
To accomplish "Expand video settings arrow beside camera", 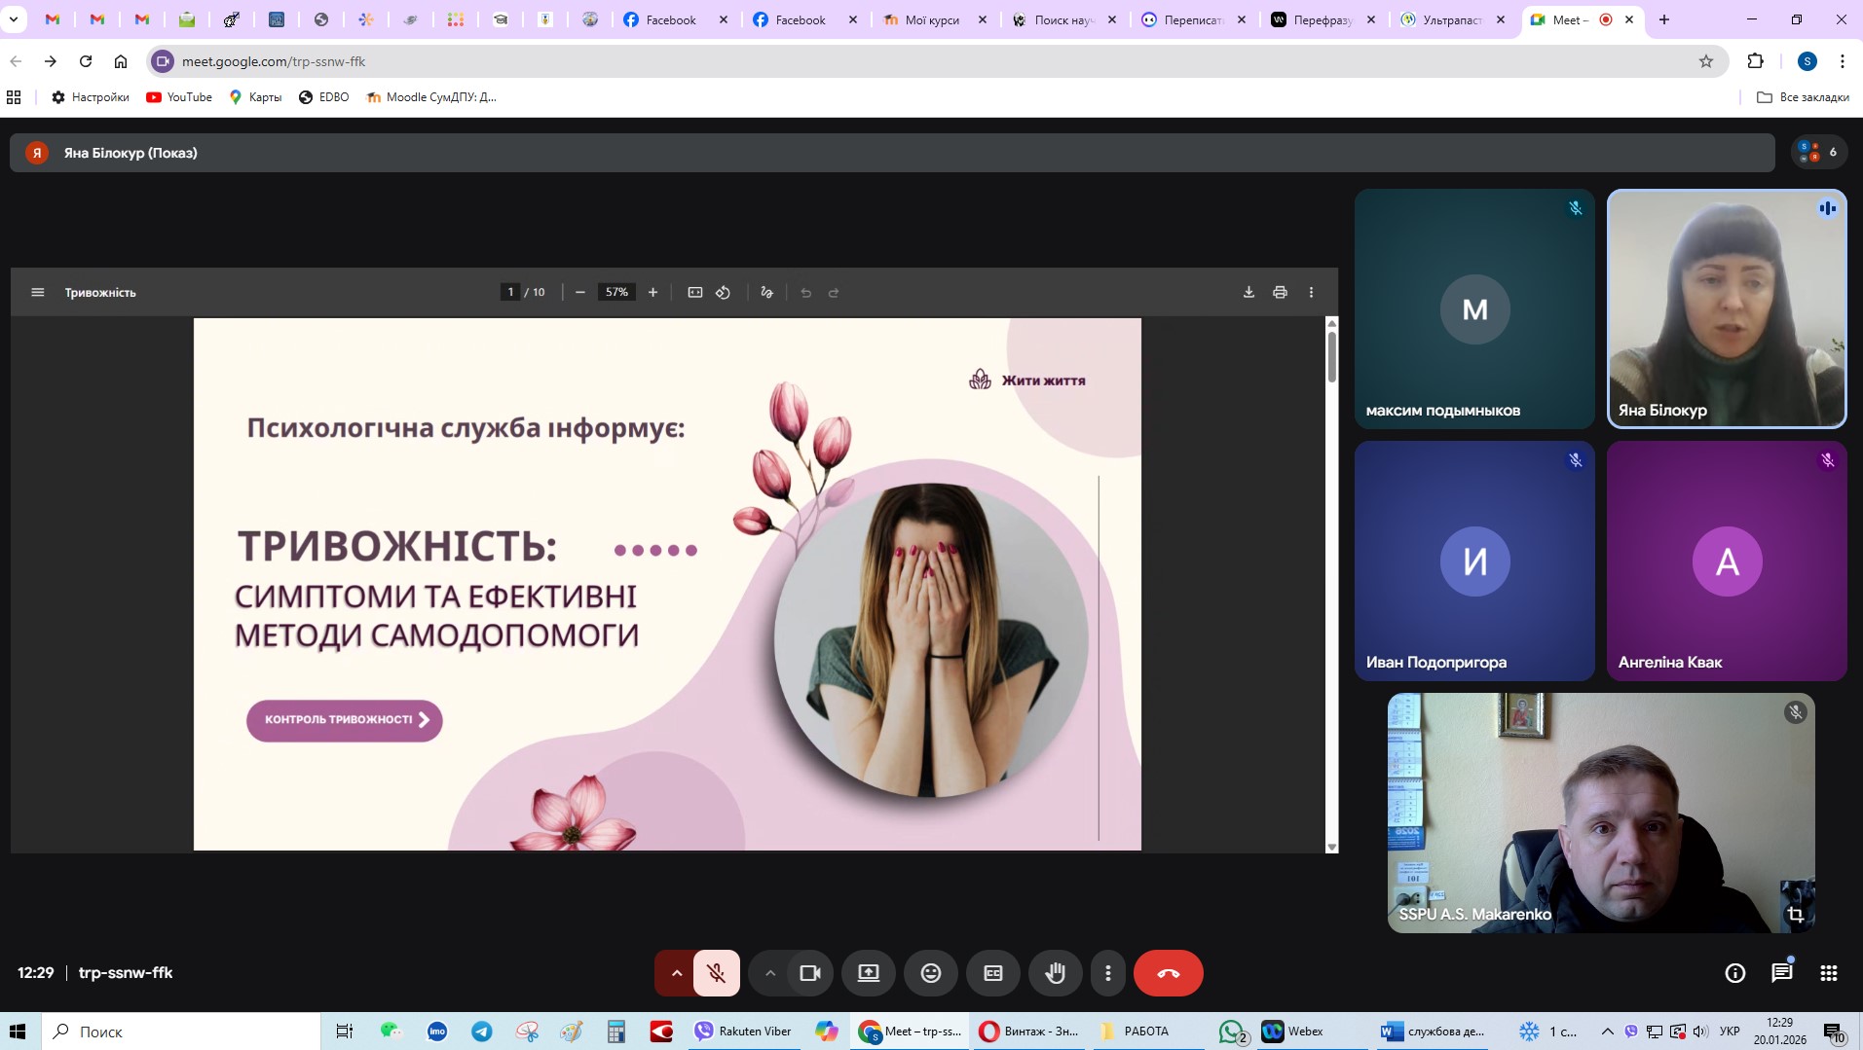I will click(769, 973).
